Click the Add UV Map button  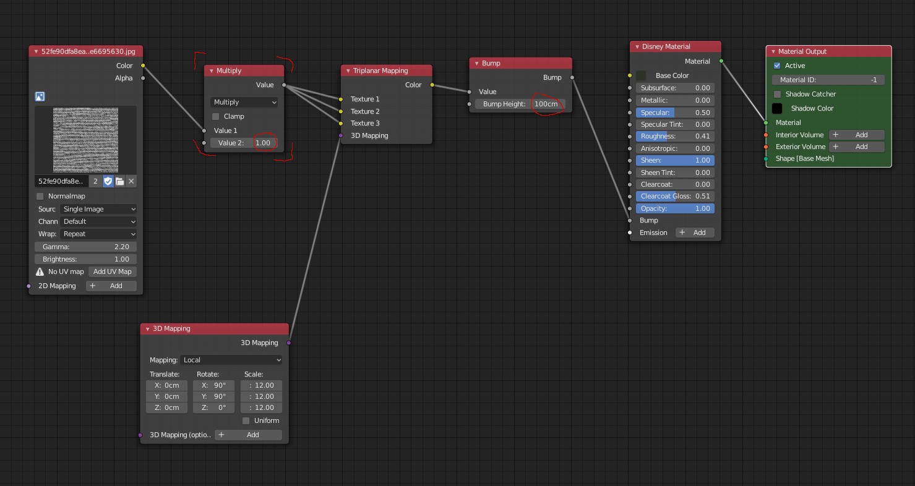click(x=112, y=271)
